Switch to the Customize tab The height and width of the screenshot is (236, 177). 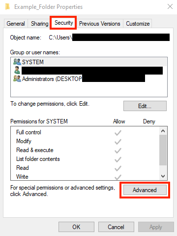click(x=138, y=24)
